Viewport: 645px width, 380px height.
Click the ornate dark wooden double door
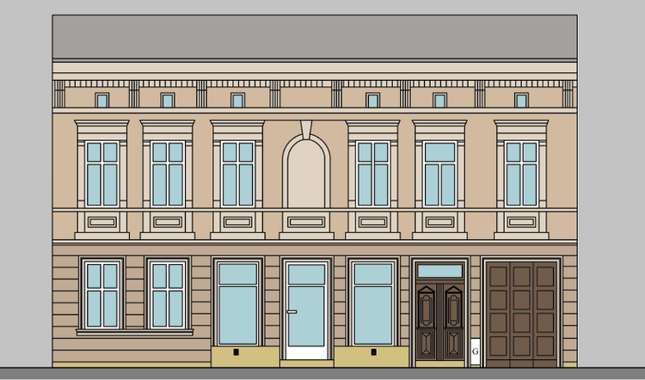439,322
